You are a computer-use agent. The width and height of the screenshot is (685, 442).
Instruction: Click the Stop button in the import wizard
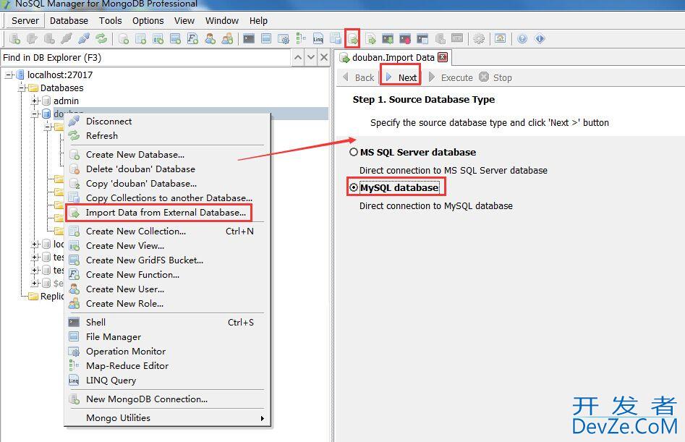click(x=495, y=77)
